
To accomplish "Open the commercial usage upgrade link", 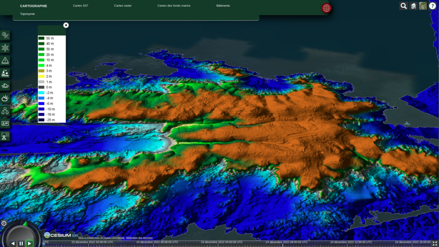I will pyautogui.click(x=101, y=238).
